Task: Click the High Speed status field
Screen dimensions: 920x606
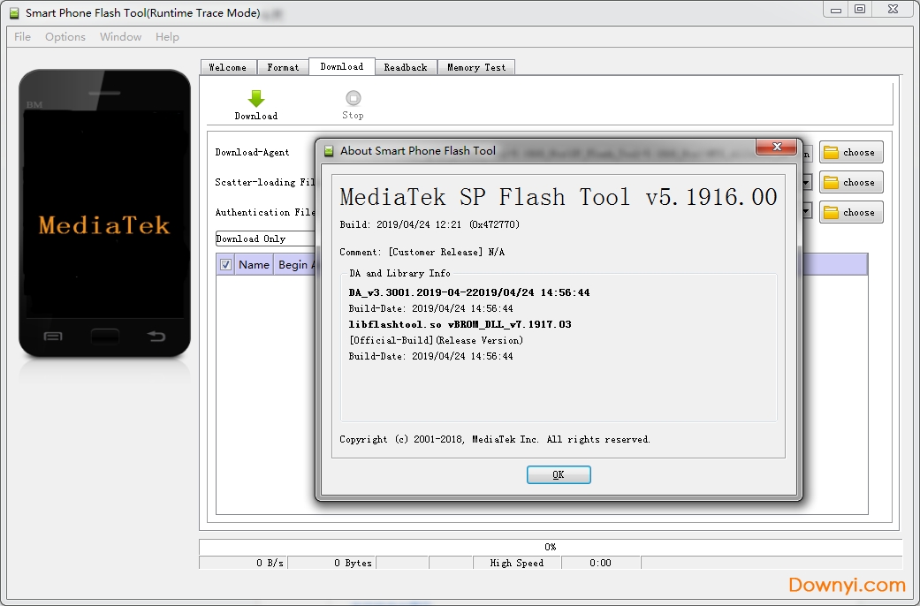Action: 517,563
